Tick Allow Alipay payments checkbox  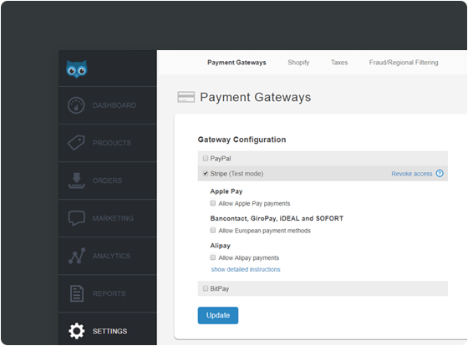(213, 257)
